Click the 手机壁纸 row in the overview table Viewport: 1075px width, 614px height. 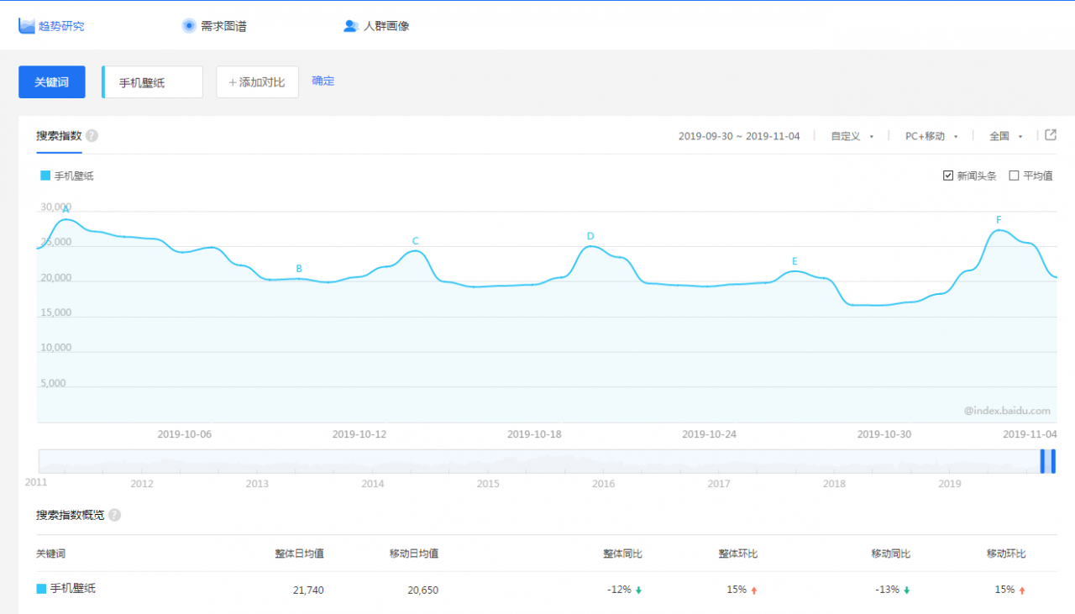click(547, 589)
